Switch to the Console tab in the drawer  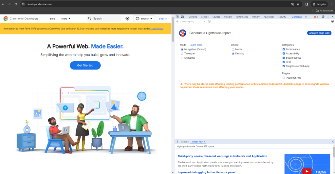185,142
